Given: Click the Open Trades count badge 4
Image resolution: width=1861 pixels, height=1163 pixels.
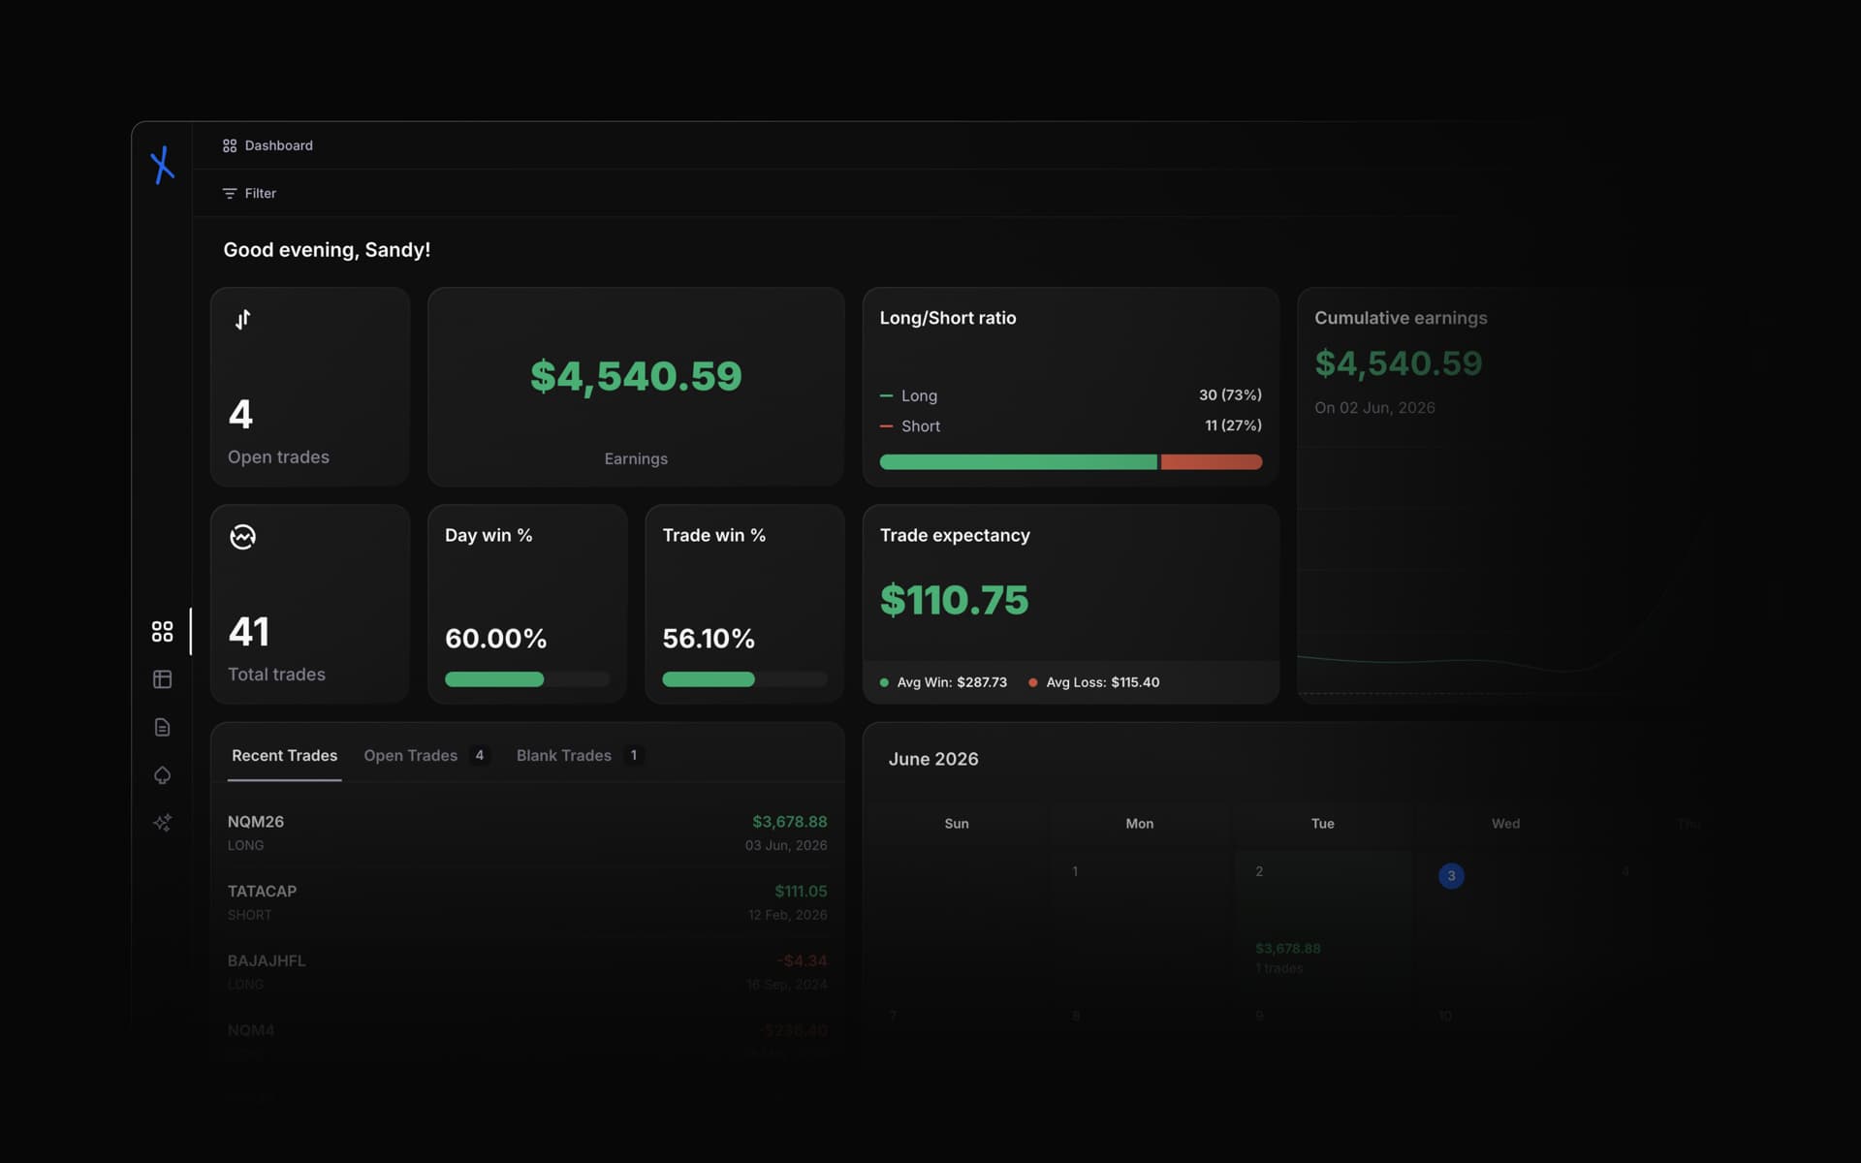Looking at the screenshot, I should coord(479,755).
